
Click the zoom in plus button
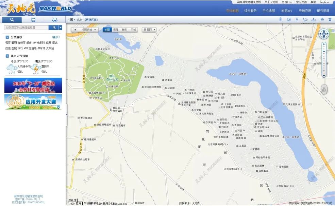pyautogui.click(x=324, y=44)
